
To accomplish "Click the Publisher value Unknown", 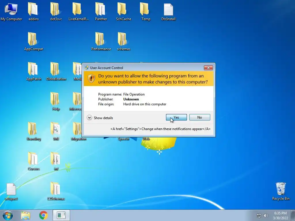I will coord(131,99).
